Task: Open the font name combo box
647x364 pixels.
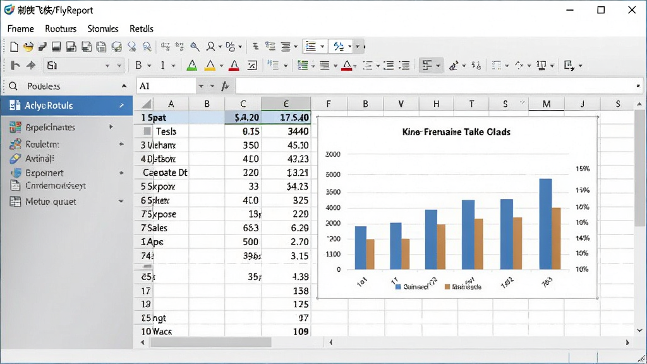Action: pyautogui.click(x=84, y=65)
